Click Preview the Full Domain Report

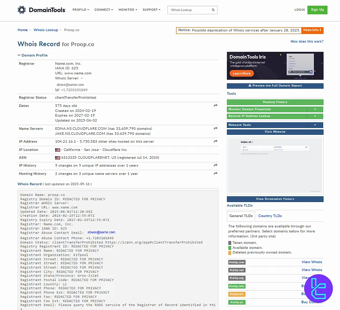(x=275, y=86)
